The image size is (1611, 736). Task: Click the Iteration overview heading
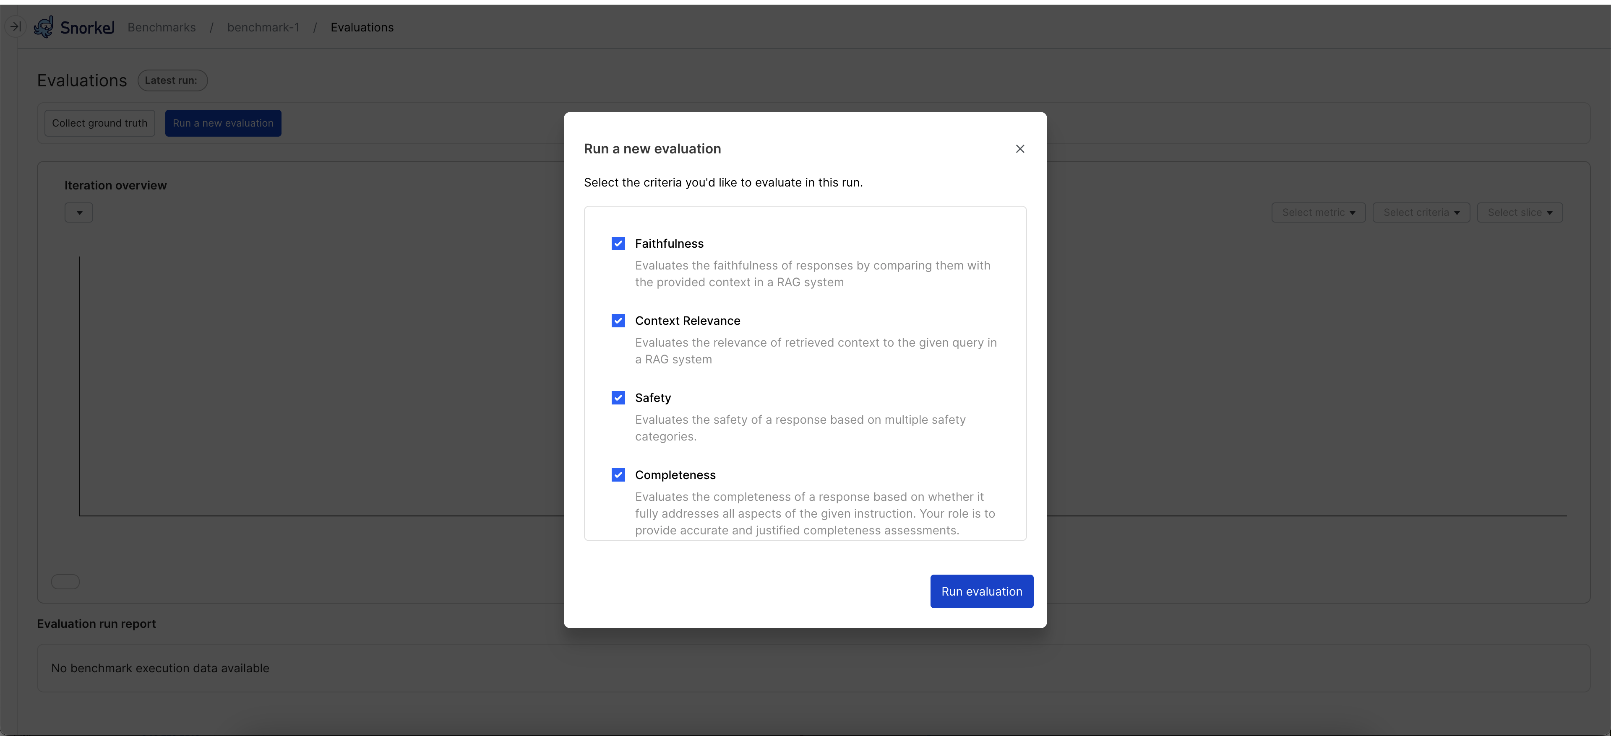pos(116,186)
